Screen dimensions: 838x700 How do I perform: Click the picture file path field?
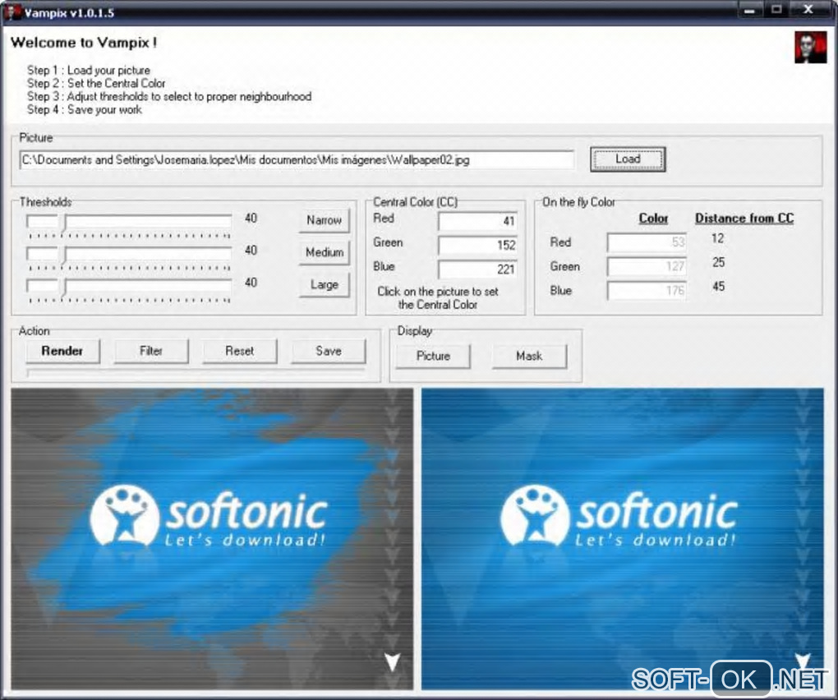pos(297,159)
